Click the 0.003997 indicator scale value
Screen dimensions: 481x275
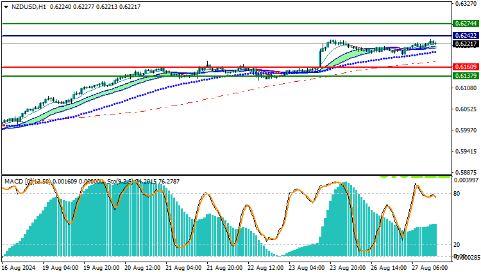[x=466, y=180]
